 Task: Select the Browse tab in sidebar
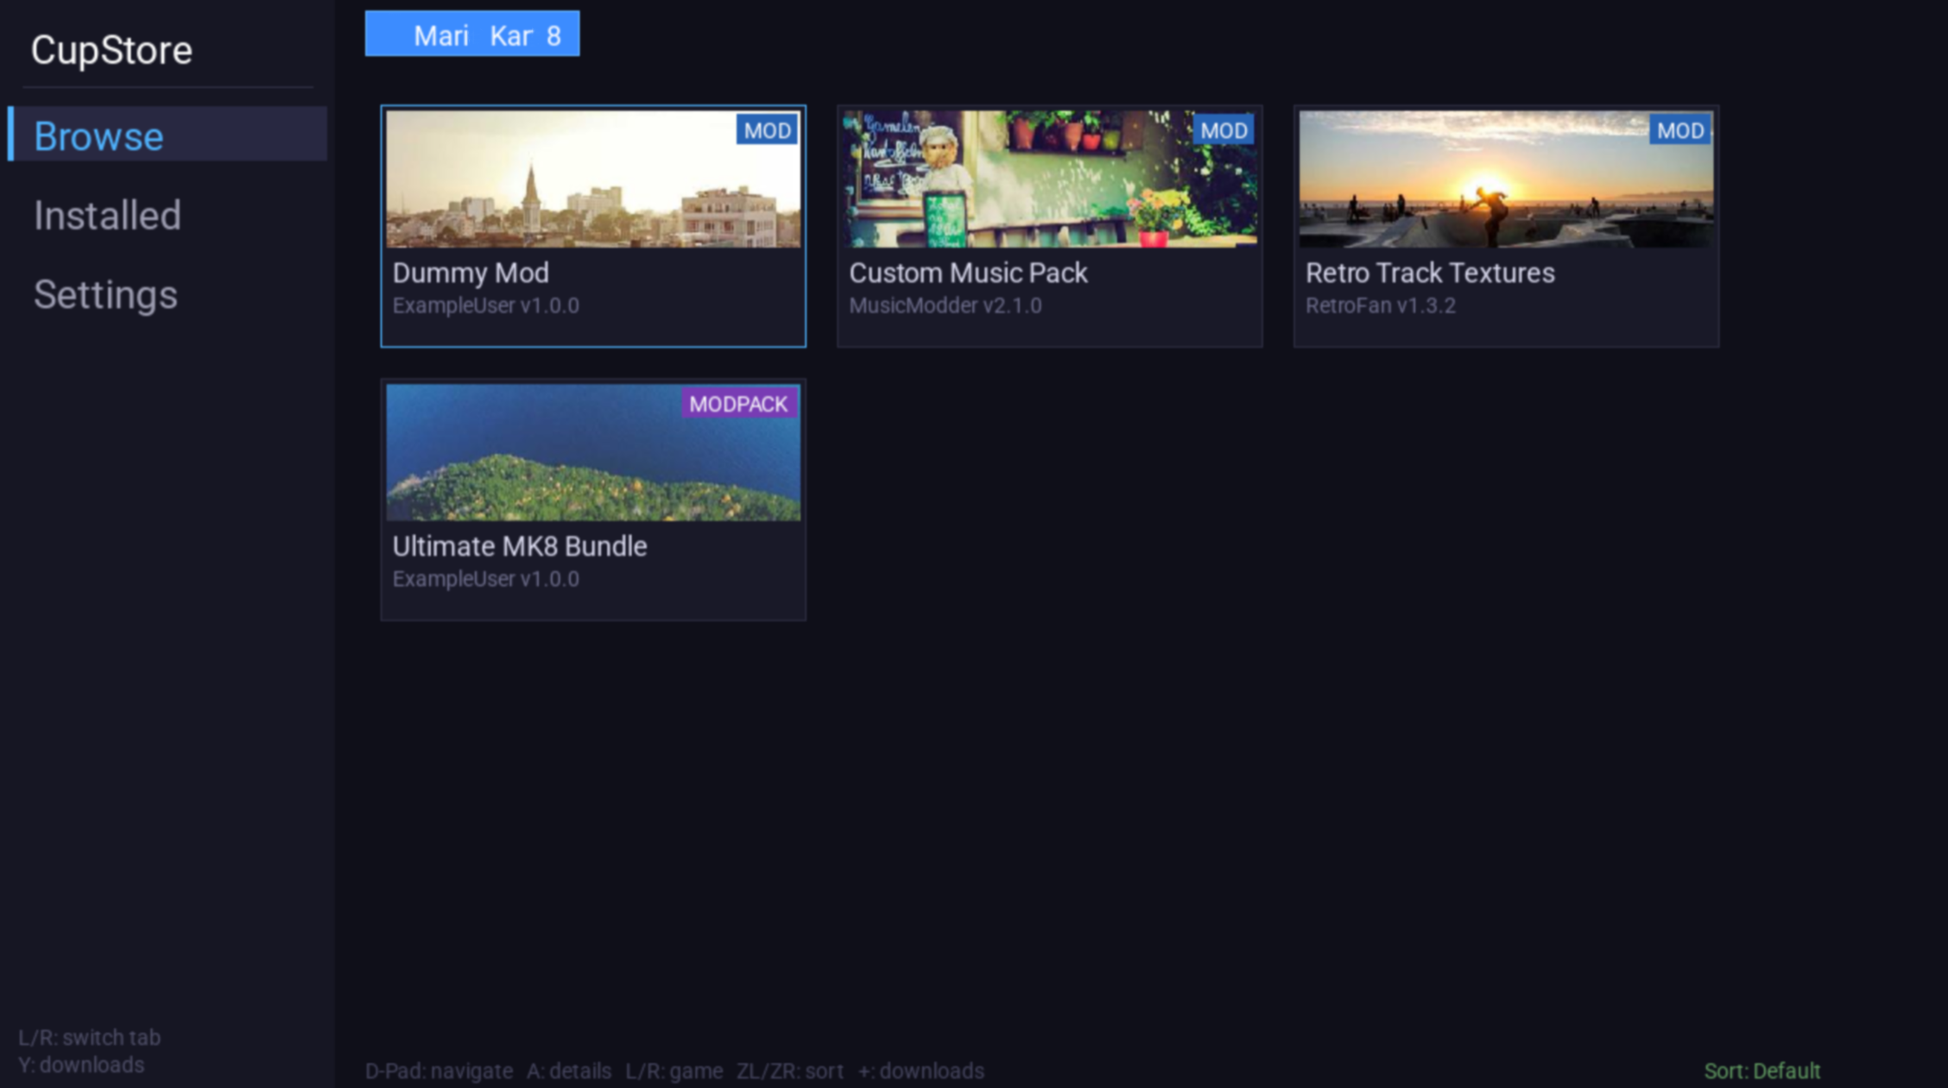tap(99, 135)
